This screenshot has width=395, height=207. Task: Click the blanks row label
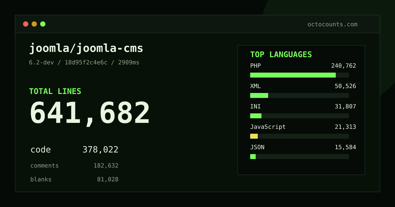(41, 179)
